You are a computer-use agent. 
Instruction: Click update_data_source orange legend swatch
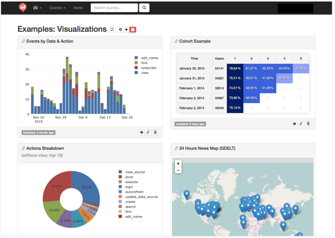click(120, 197)
